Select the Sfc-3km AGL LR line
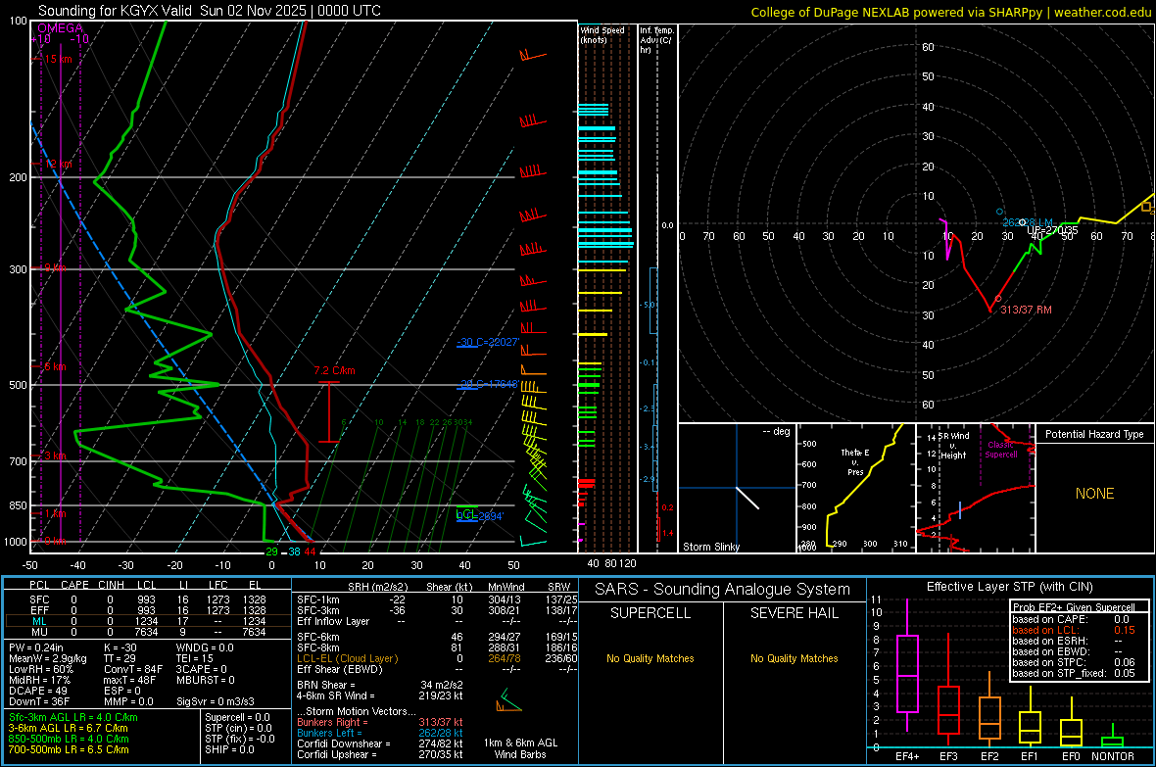 (x=73, y=717)
